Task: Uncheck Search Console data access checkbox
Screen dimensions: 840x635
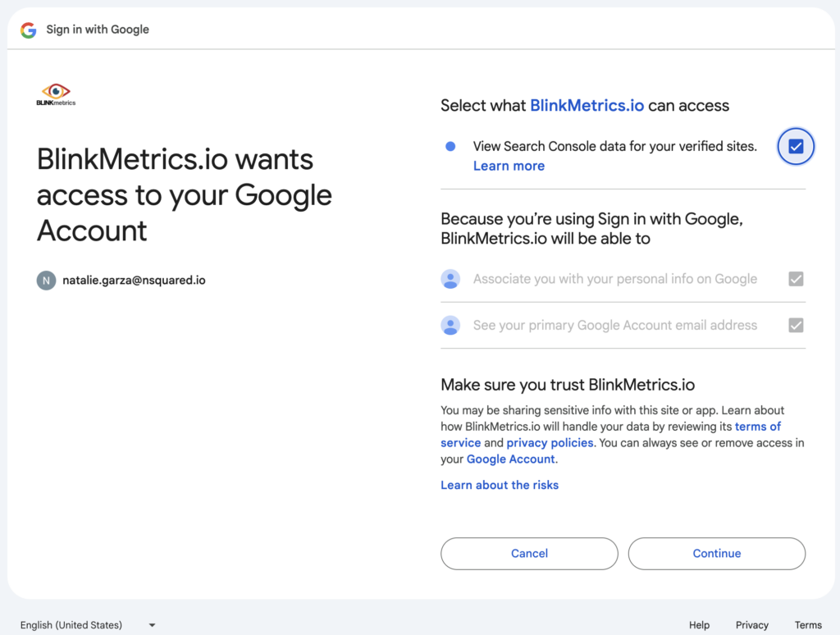Action: [795, 146]
